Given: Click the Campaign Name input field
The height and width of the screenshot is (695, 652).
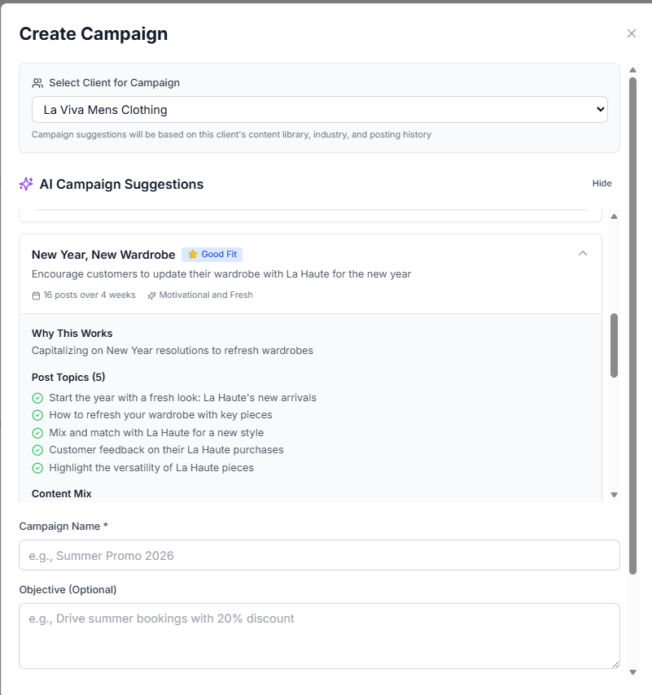Looking at the screenshot, I should pos(319,556).
